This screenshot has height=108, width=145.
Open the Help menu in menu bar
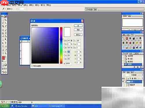point(48,5)
